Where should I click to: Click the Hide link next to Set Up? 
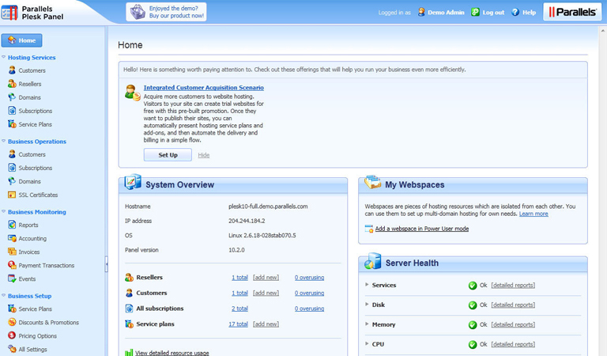pyautogui.click(x=204, y=155)
